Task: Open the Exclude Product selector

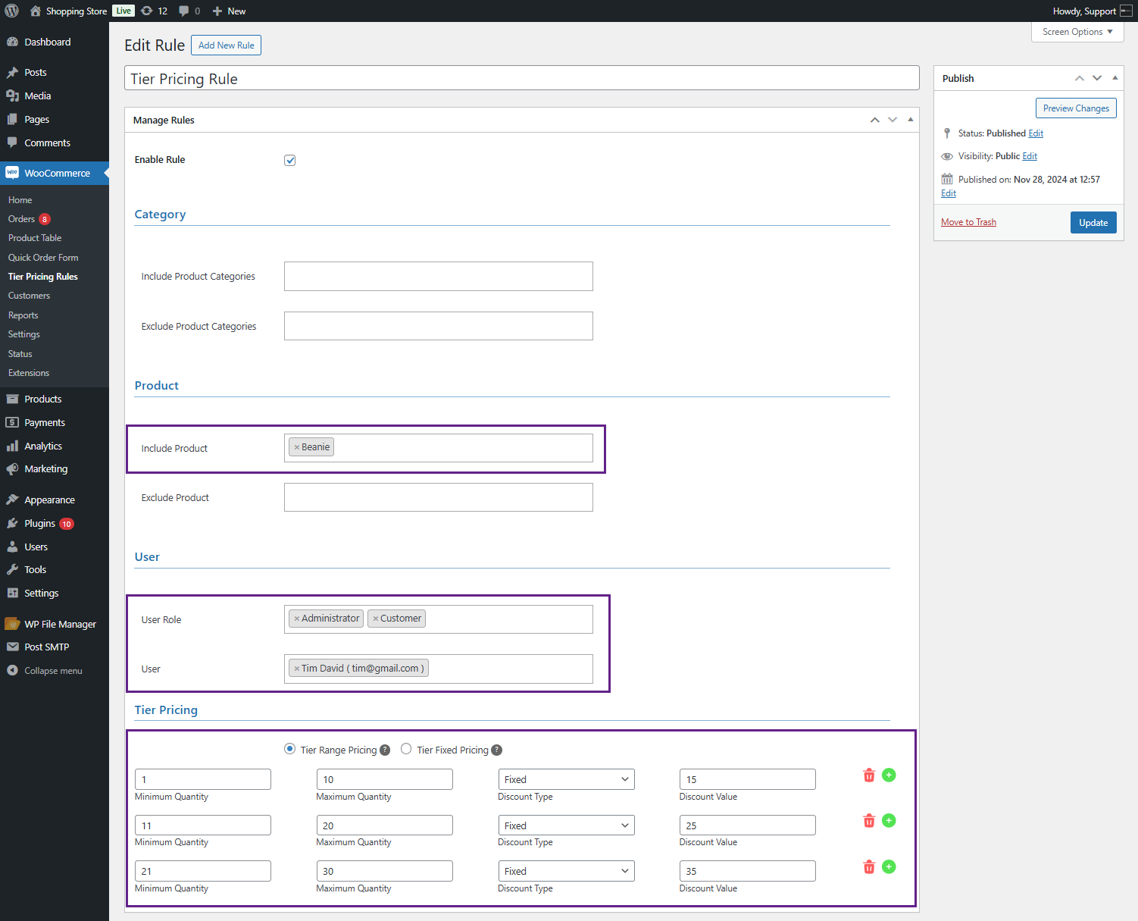Action: pos(439,497)
